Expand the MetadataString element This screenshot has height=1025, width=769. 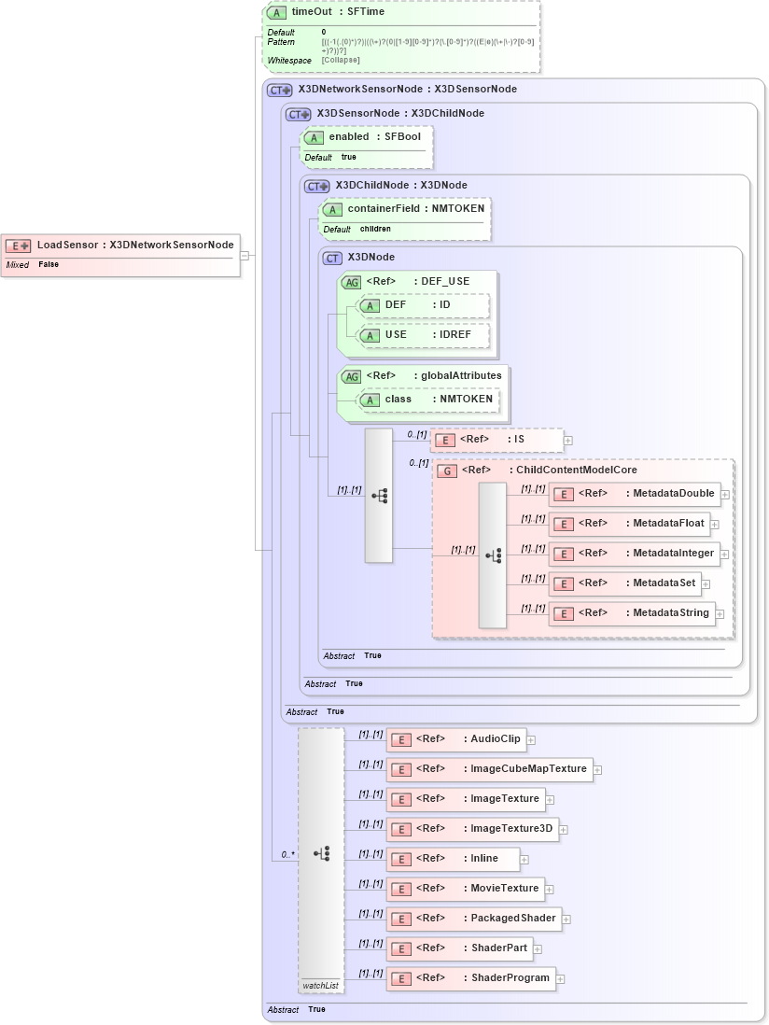(720, 614)
